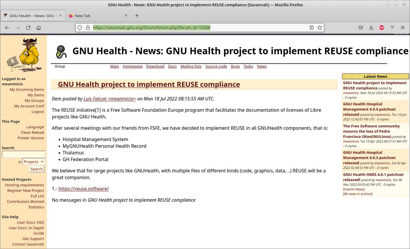Viewport: 410px width, 249px height.
Task: Click the Logout link
Action: click(x=38, y=111)
